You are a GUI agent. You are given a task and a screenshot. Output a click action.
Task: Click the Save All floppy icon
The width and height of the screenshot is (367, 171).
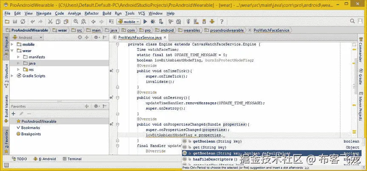[x=15, y=22]
